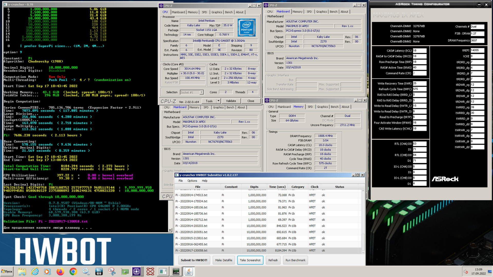This screenshot has height=277, width=493.
Task: Open the green graphics card icon in taskbar
Action: pos(125,271)
